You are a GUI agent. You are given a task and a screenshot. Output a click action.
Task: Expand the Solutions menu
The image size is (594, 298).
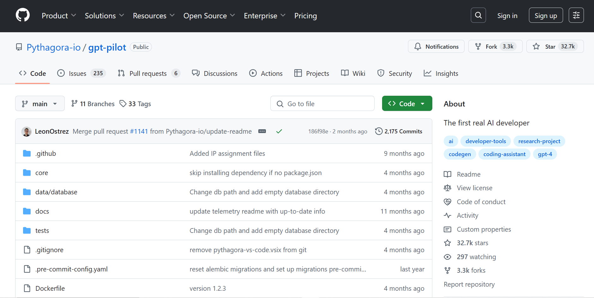(105, 15)
